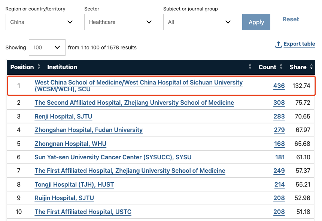Open The Second Affiliated Hospital, Zhejiang University link

pos(134,102)
